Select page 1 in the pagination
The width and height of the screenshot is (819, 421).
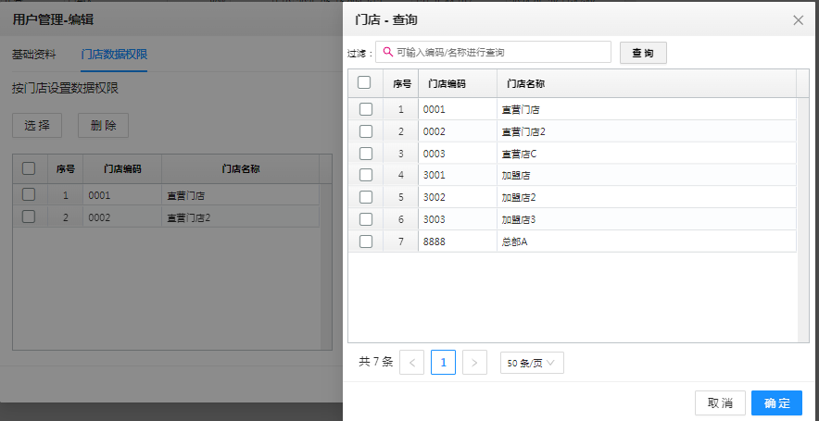point(443,363)
